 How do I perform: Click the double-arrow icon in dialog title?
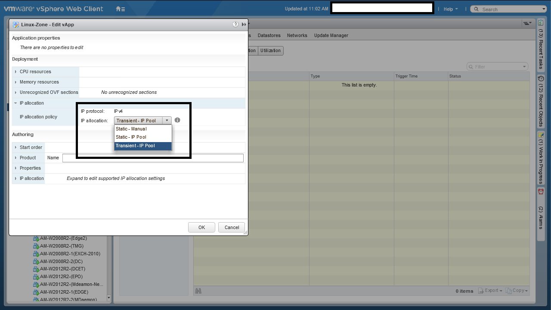244,25
